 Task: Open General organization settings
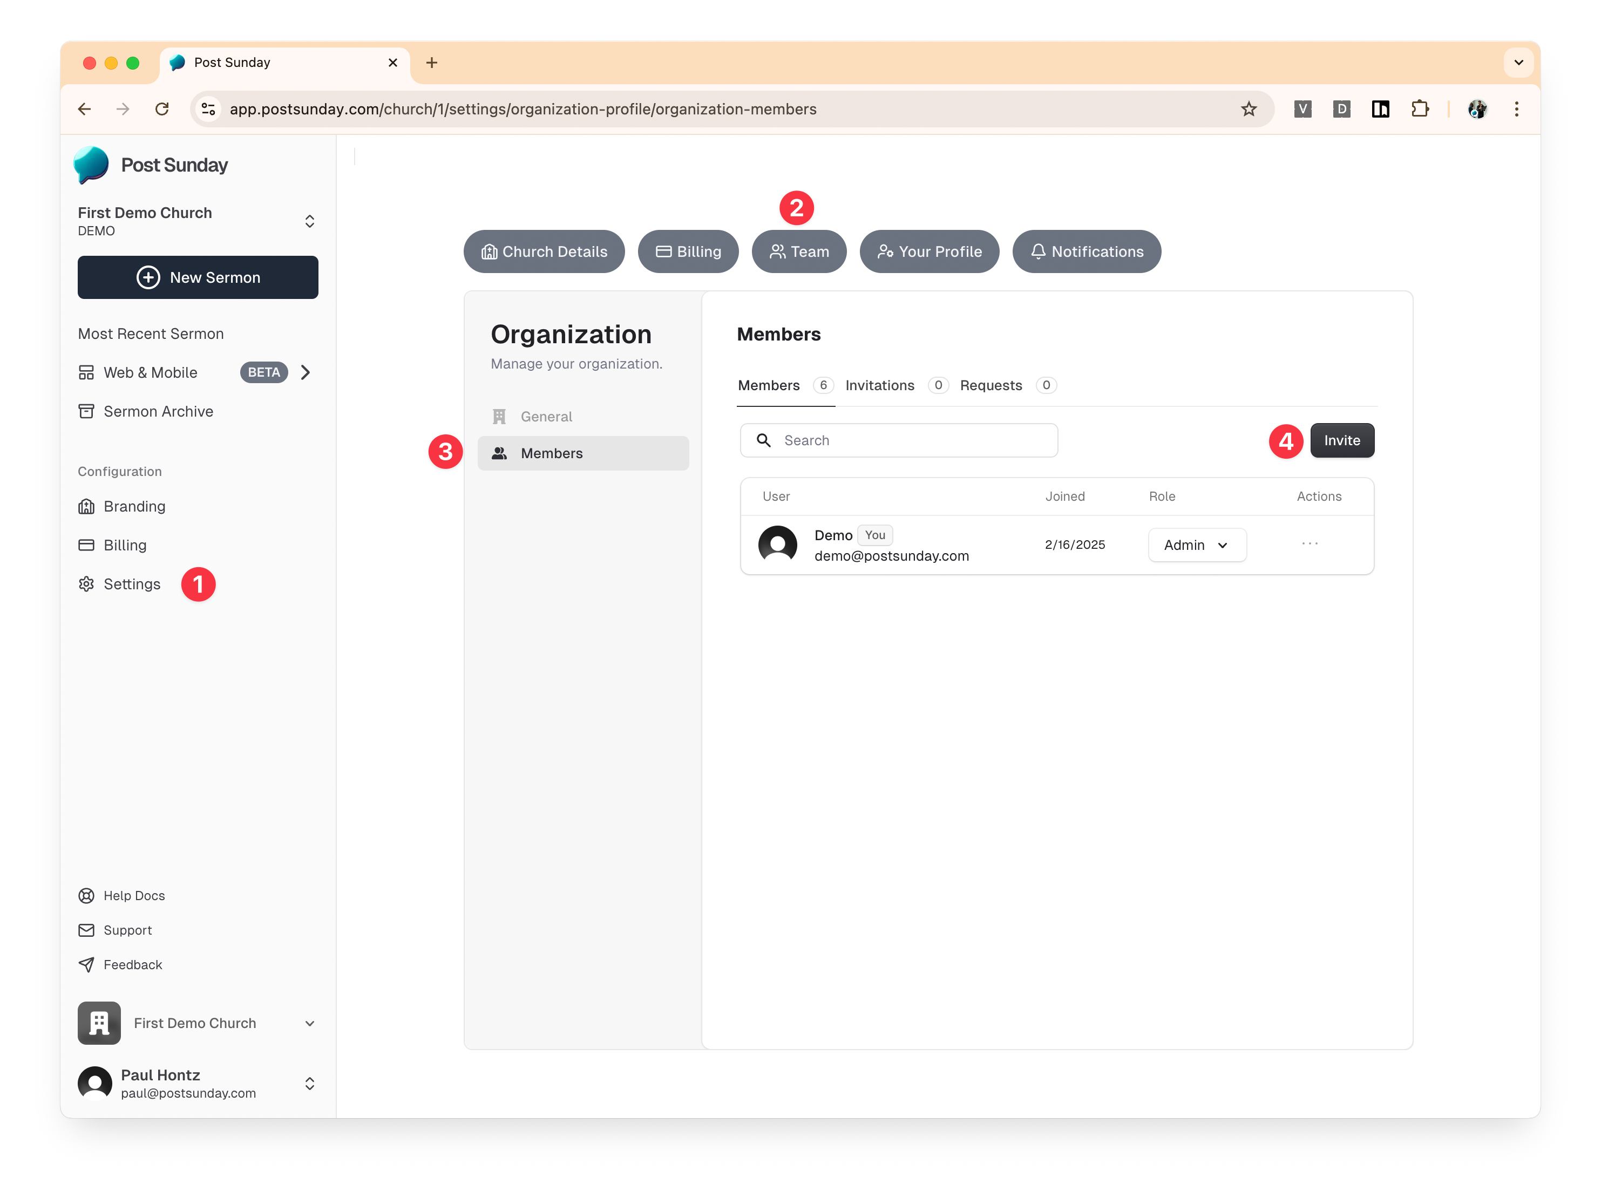[584, 417]
